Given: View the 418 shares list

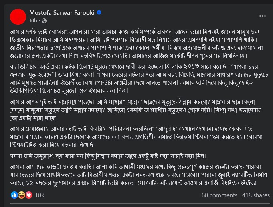Looking at the screenshot, I should point(256,195).
